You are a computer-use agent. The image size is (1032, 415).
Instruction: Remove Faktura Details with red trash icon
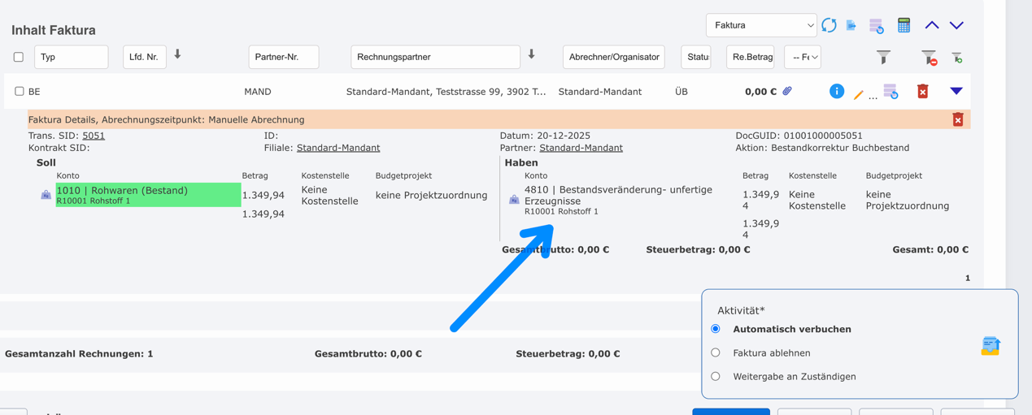click(958, 119)
